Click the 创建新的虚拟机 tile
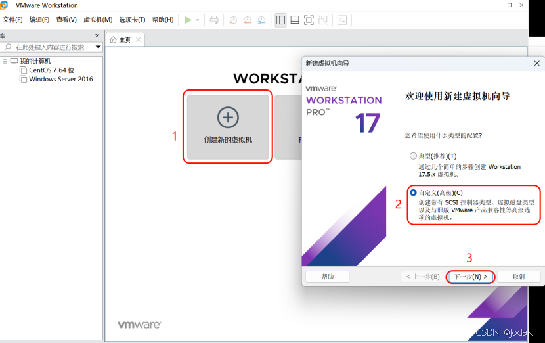The image size is (545, 343). coord(228,127)
